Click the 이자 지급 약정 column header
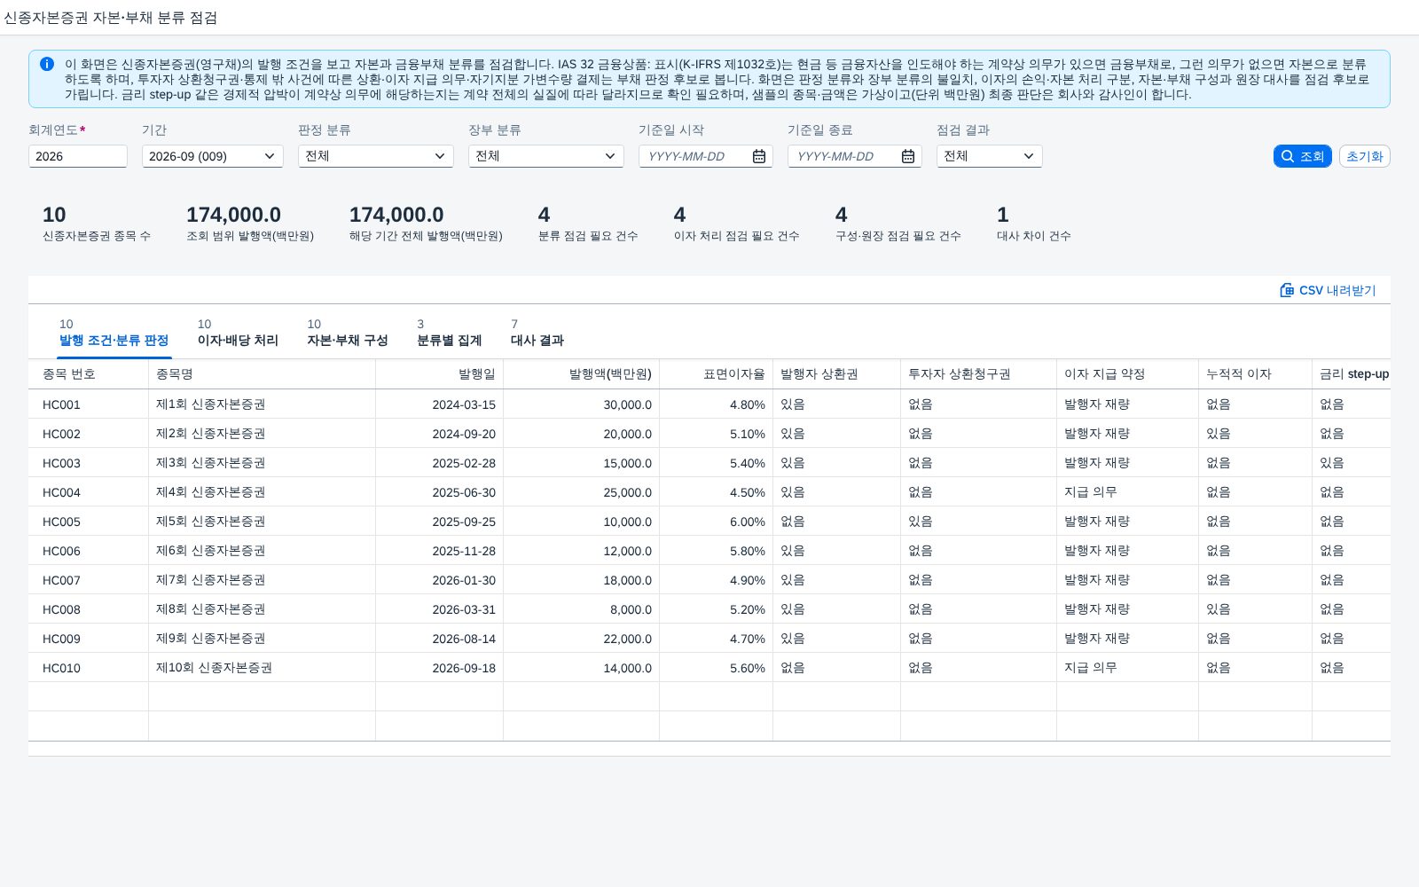1419x887 pixels. (1128, 374)
